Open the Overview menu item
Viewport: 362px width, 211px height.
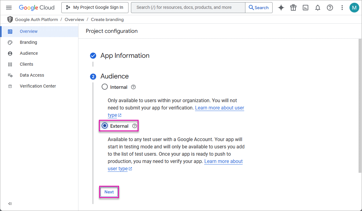point(29,31)
